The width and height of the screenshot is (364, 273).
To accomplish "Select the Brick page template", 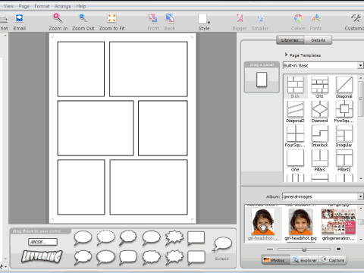I will pyautogui.click(x=295, y=87).
